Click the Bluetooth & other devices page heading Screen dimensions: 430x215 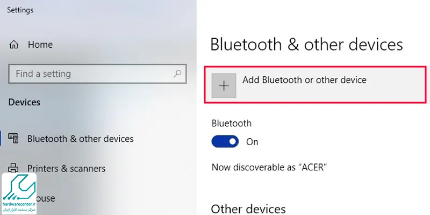click(x=306, y=45)
